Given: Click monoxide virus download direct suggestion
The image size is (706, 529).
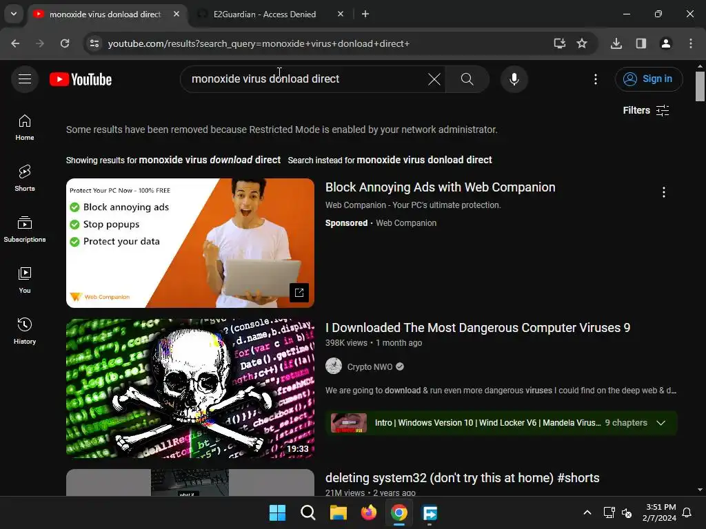Looking at the screenshot, I should (x=210, y=160).
